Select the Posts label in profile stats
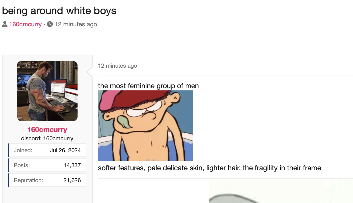353x203 pixels. click(22, 165)
